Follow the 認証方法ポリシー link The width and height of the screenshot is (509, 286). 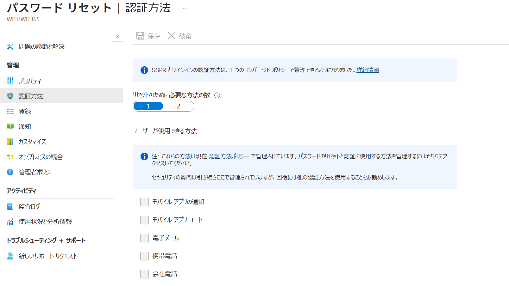[x=229, y=156]
